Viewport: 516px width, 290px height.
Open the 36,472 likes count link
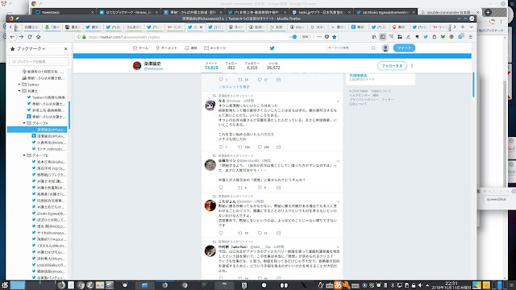click(x=273, y=66)
